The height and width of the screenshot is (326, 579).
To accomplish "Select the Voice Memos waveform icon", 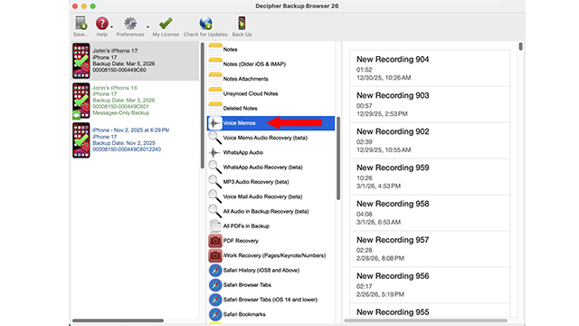I will (x=215, y=123).
